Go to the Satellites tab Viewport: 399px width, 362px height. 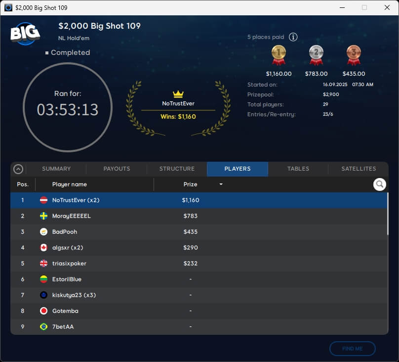[359, 169]
